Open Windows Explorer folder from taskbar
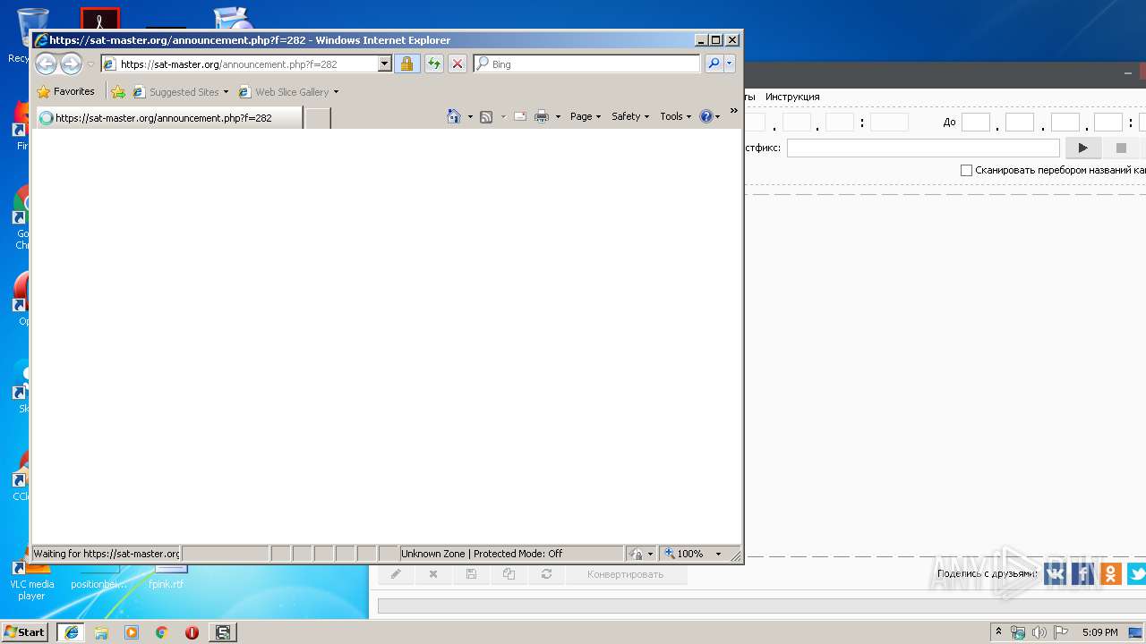This screenshot has width=1146, height=644. [x=101, y=632]
